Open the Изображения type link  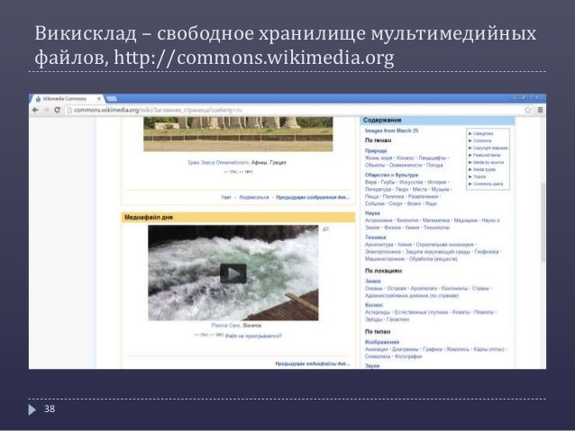382,342
